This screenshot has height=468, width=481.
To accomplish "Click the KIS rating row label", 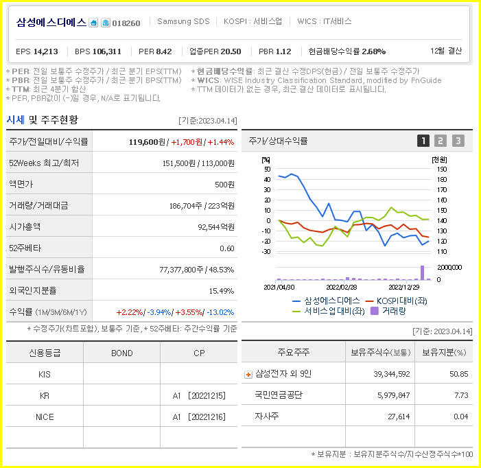I will coord(45,375).
